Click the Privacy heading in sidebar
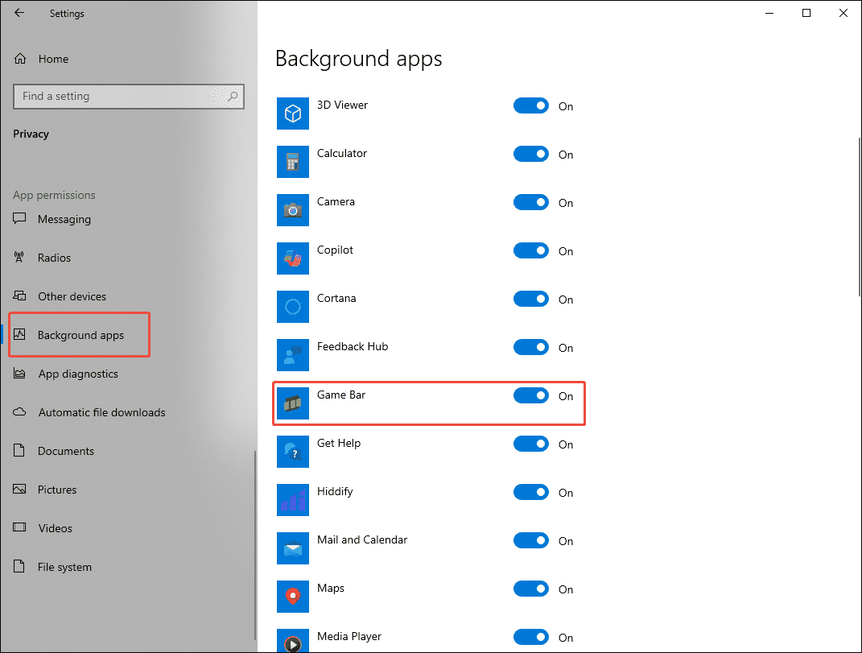The width and height of the screenshot is (862, 653). point(31,134)
